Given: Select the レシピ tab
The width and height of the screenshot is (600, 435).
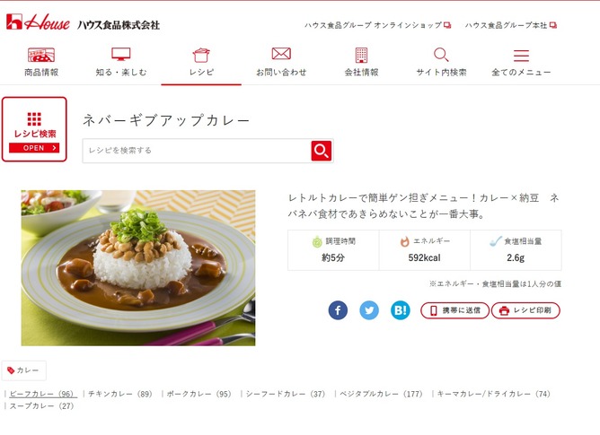Looking at the screenshot, I should click(201, 63).
